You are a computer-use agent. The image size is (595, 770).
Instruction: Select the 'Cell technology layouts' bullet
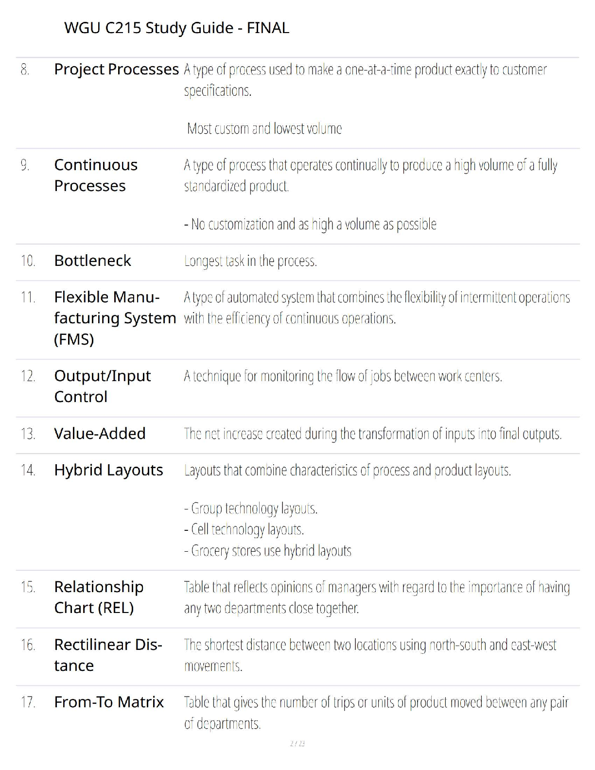click(x=244, y=529)
